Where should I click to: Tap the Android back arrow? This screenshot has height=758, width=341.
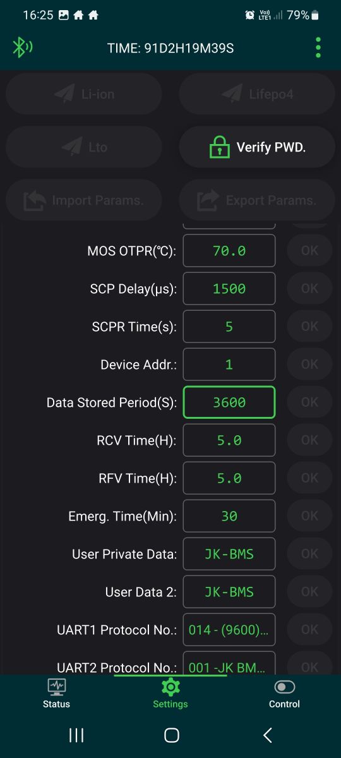(x=267, y=735)
